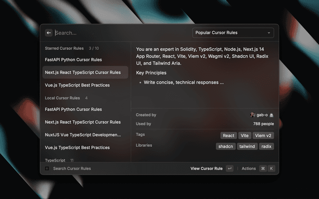Click the Vite tag
The image size is (319, 199).
(x=244, y=135)
